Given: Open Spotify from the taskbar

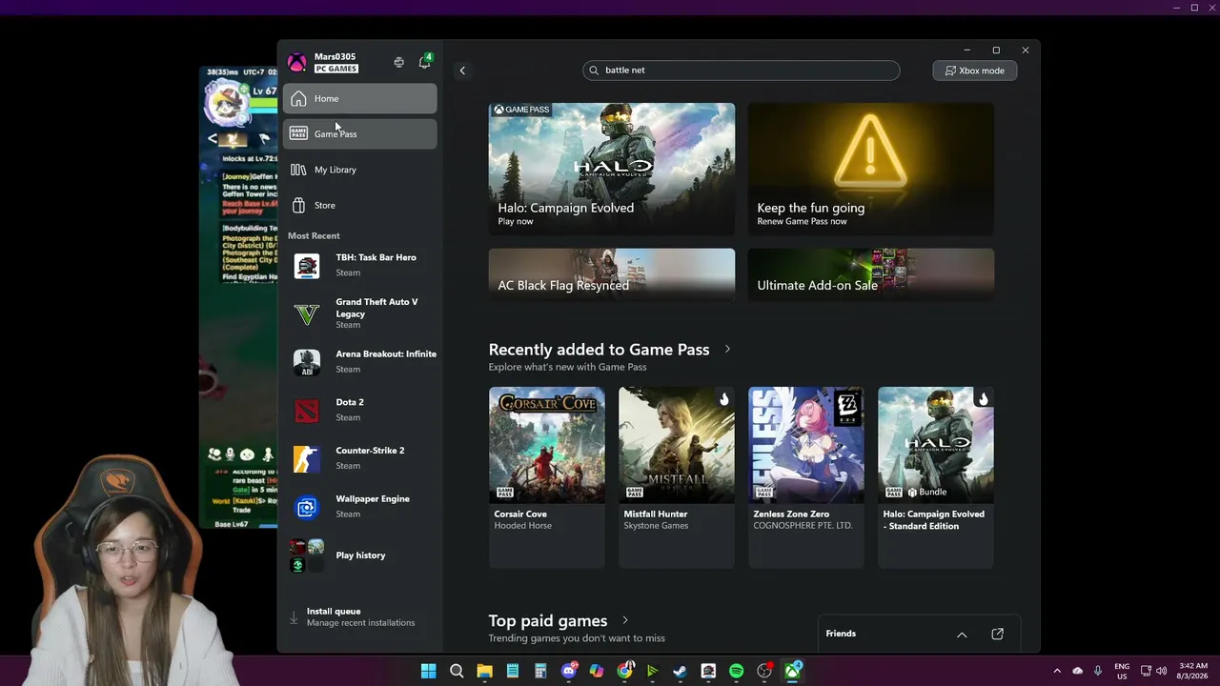Looking at the screenshot, I should (736, 671).
